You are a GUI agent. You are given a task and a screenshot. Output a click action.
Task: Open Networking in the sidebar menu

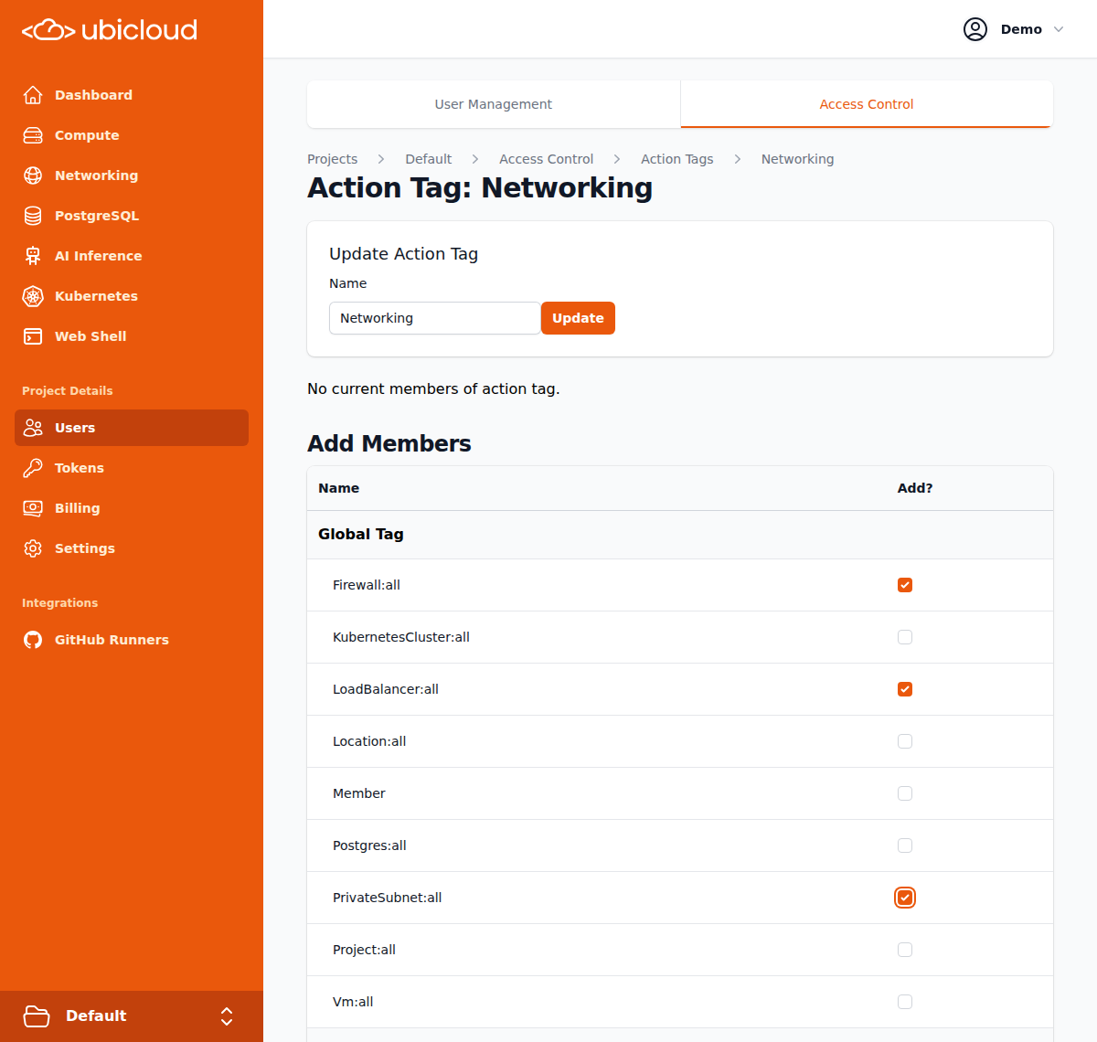click(132, 175)
